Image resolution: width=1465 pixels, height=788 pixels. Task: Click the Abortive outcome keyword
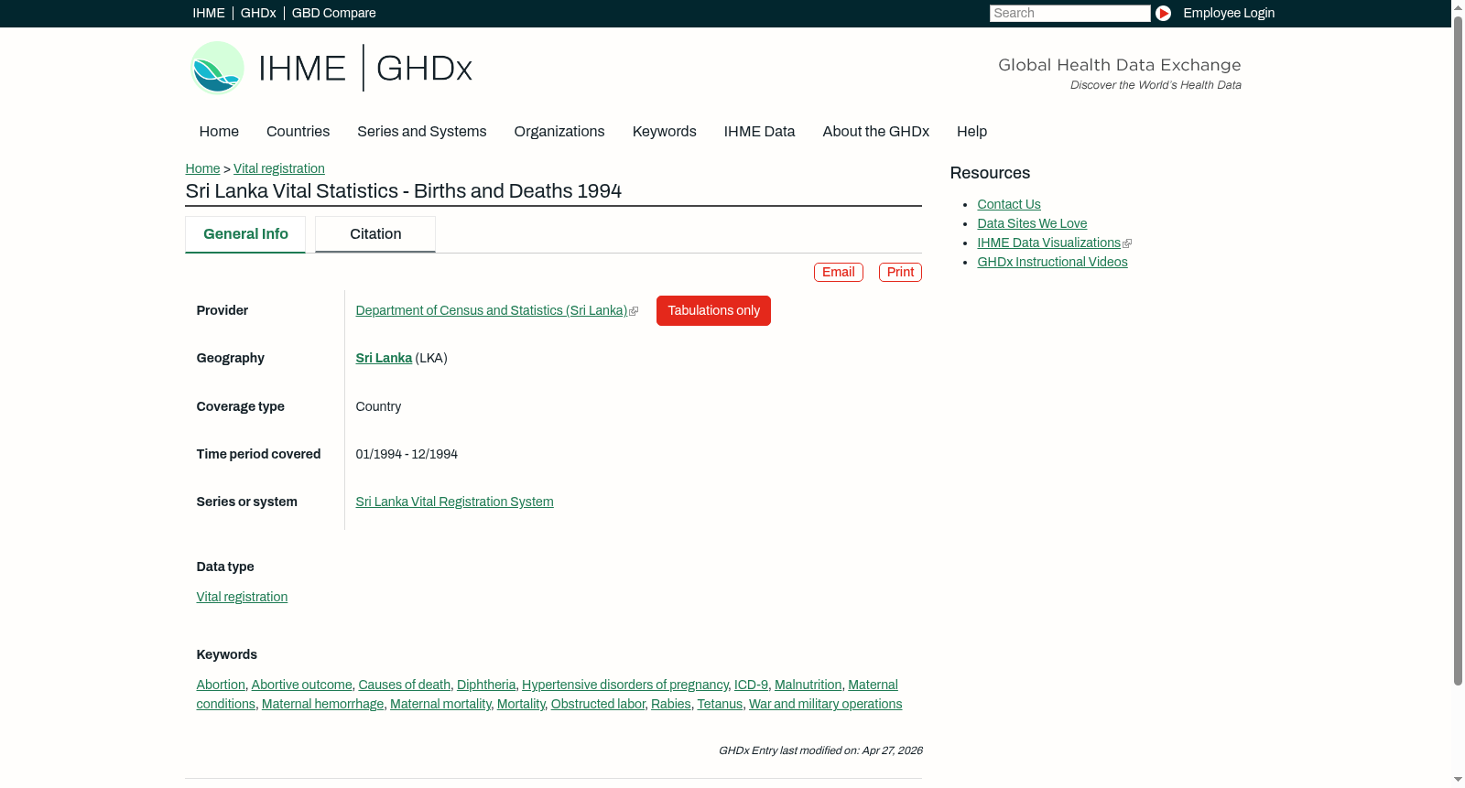point(301,685)
